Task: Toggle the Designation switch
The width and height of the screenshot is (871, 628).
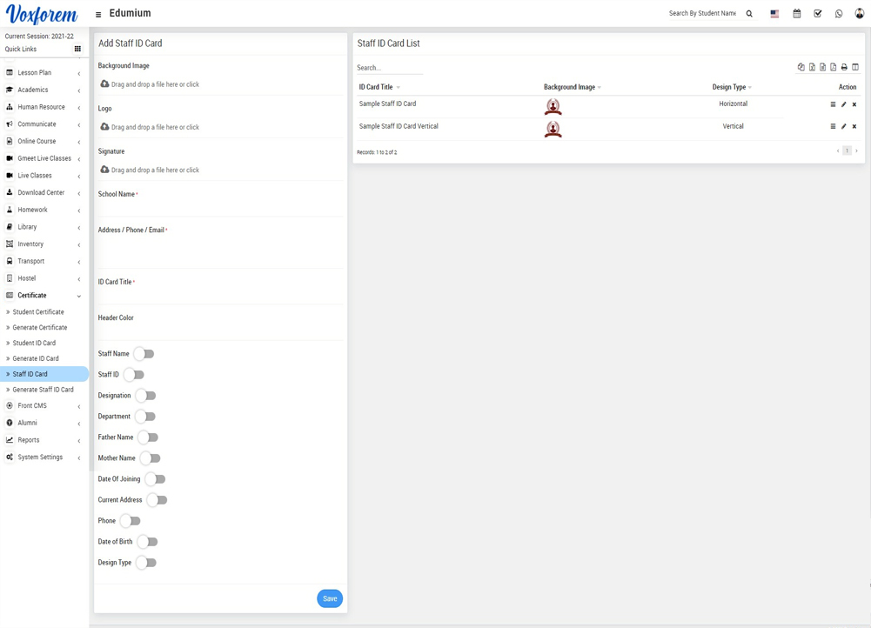Action: (x=146, y=396)
